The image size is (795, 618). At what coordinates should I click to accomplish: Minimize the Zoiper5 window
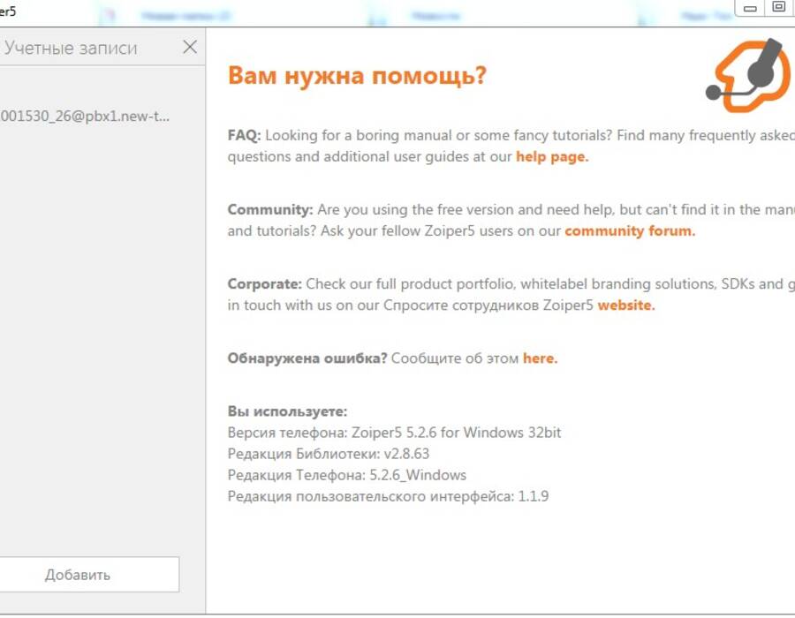point(750,8)
